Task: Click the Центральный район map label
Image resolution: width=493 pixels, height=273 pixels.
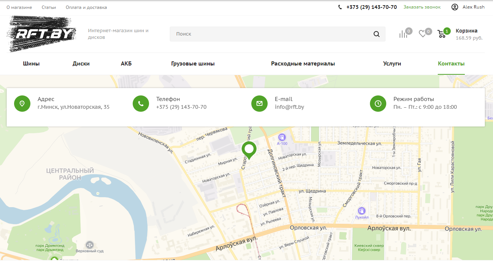Action: 70,174
